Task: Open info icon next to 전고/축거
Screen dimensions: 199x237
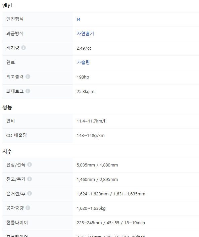Action: [x=30, y=179]
